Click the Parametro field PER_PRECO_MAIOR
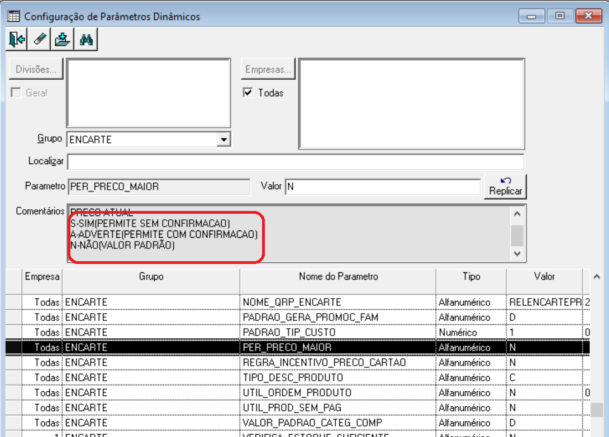 pyautogui.click(x=159, y=186)
